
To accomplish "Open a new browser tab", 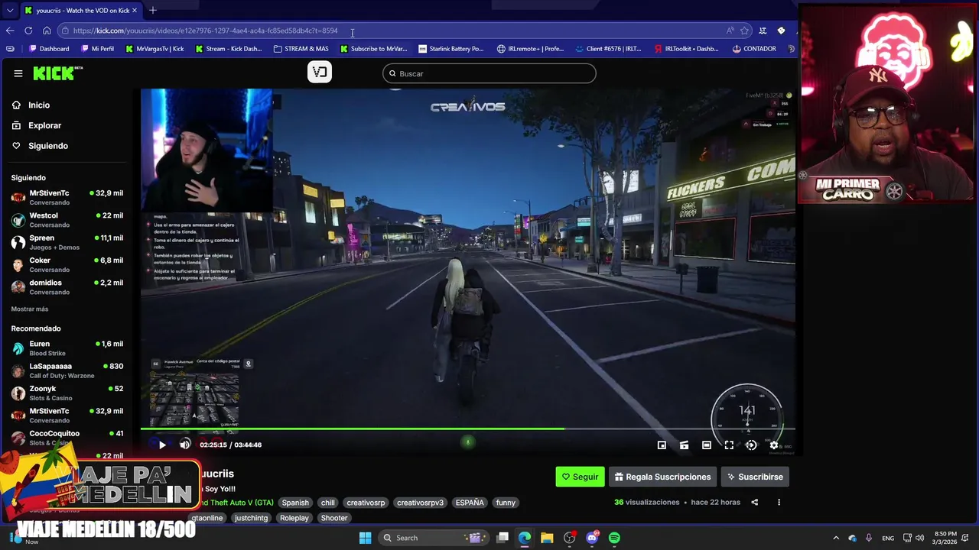I will (153, 10).
